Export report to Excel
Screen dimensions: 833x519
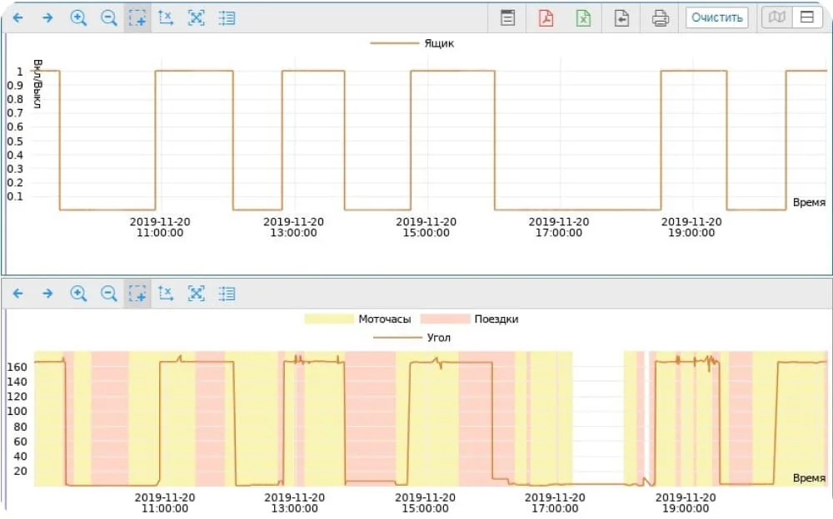tap(583, 17)
